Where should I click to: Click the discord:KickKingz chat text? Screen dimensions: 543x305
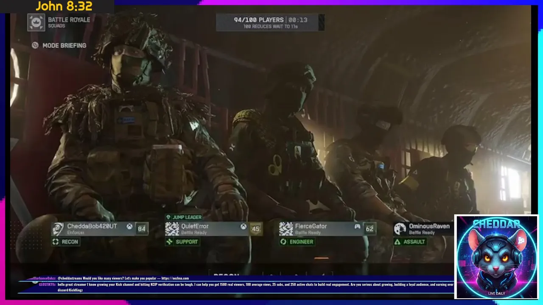[70, 290]
